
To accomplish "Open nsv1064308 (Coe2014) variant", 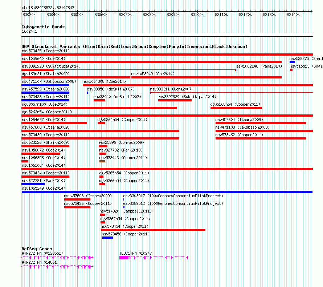I will 104,81.
